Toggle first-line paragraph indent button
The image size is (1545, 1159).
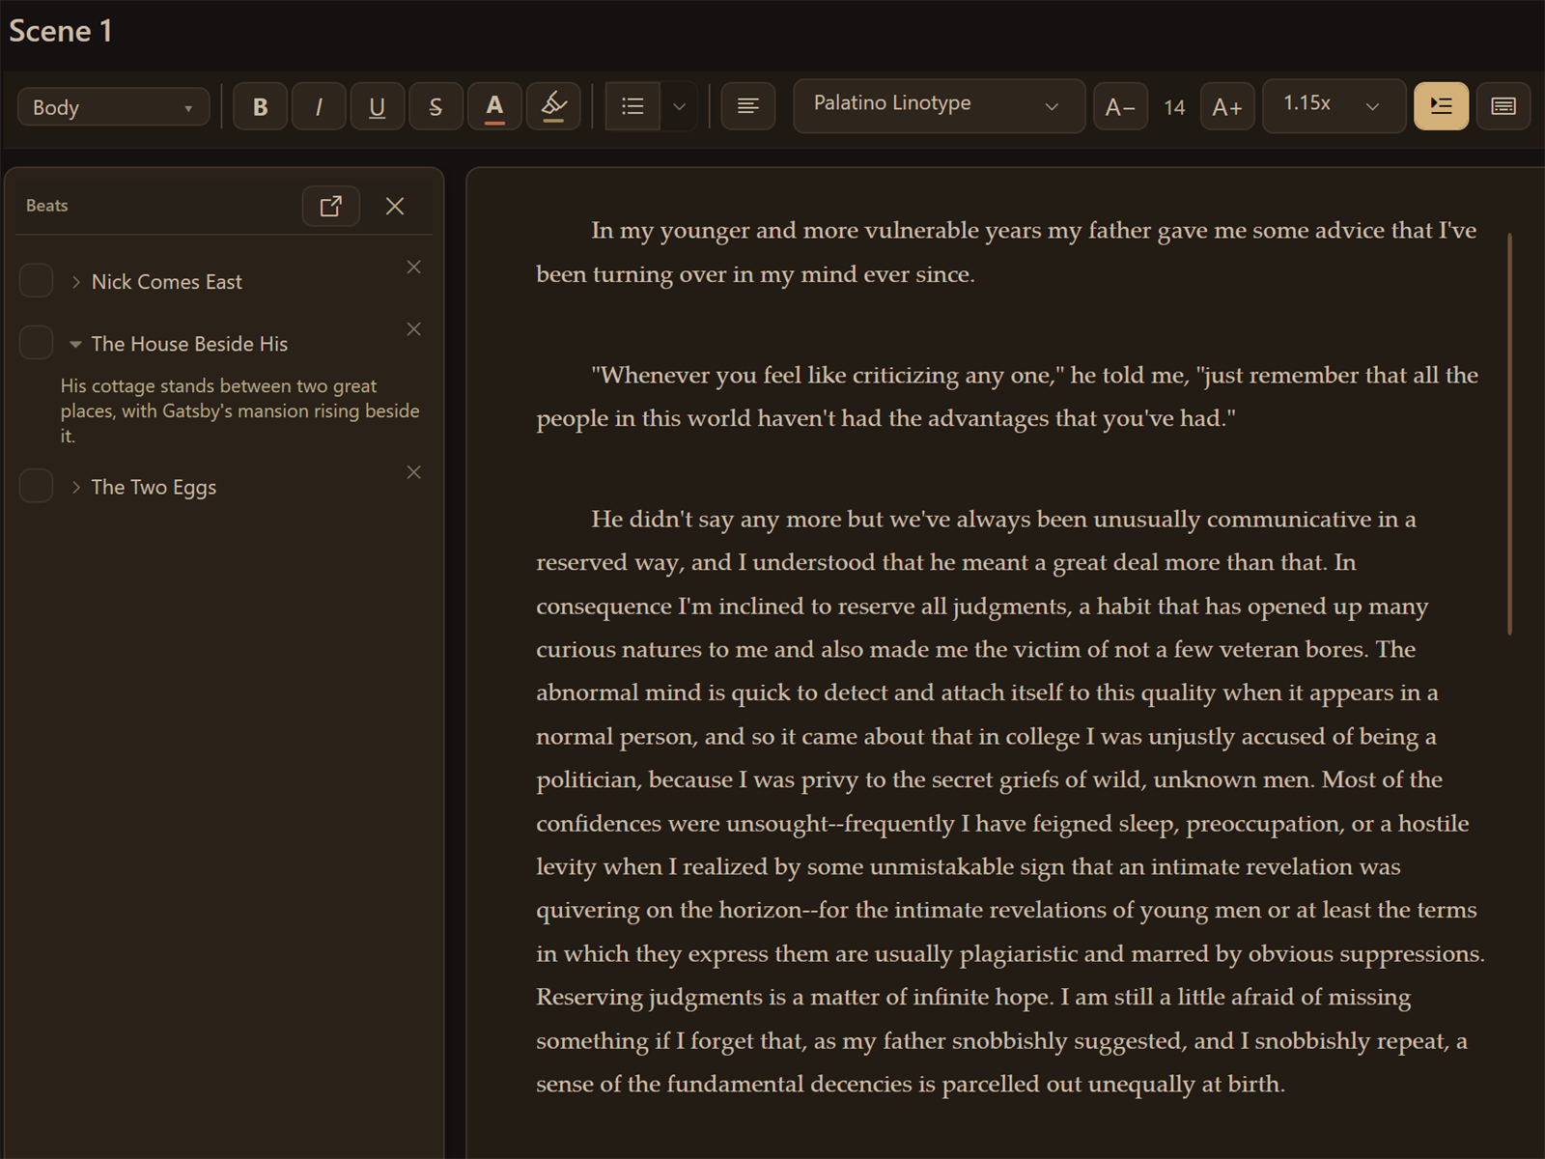1442,106
